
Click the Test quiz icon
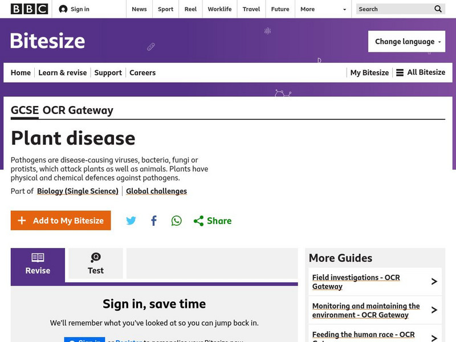point(96,257)
